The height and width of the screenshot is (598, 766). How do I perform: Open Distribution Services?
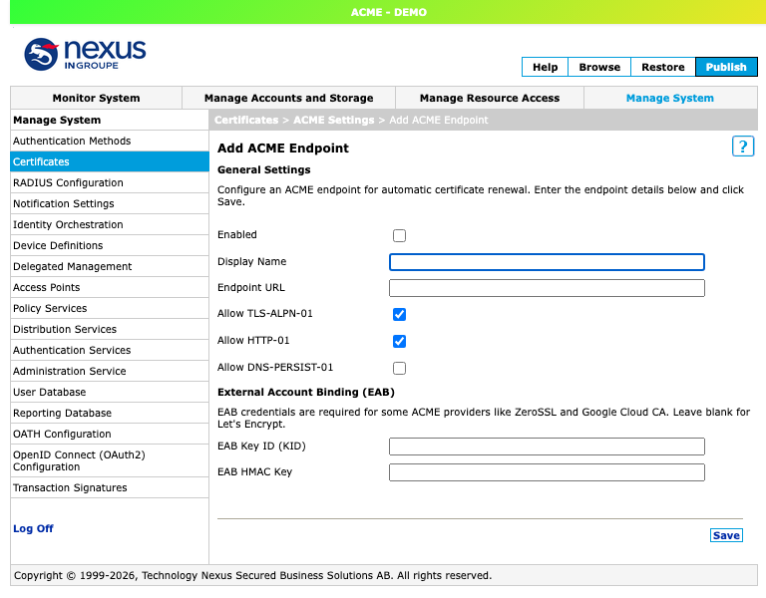tap(110, 330)
